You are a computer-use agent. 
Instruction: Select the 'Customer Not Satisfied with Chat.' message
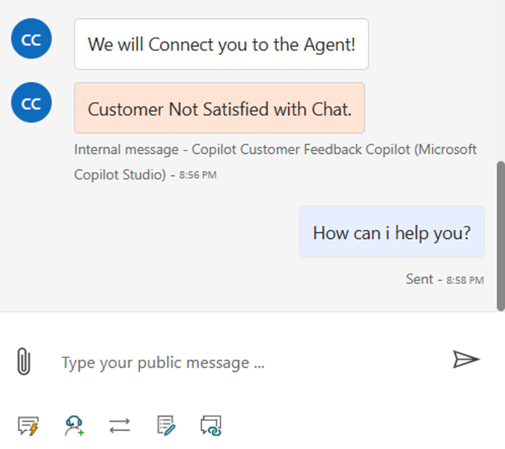[x=219, y=108]
